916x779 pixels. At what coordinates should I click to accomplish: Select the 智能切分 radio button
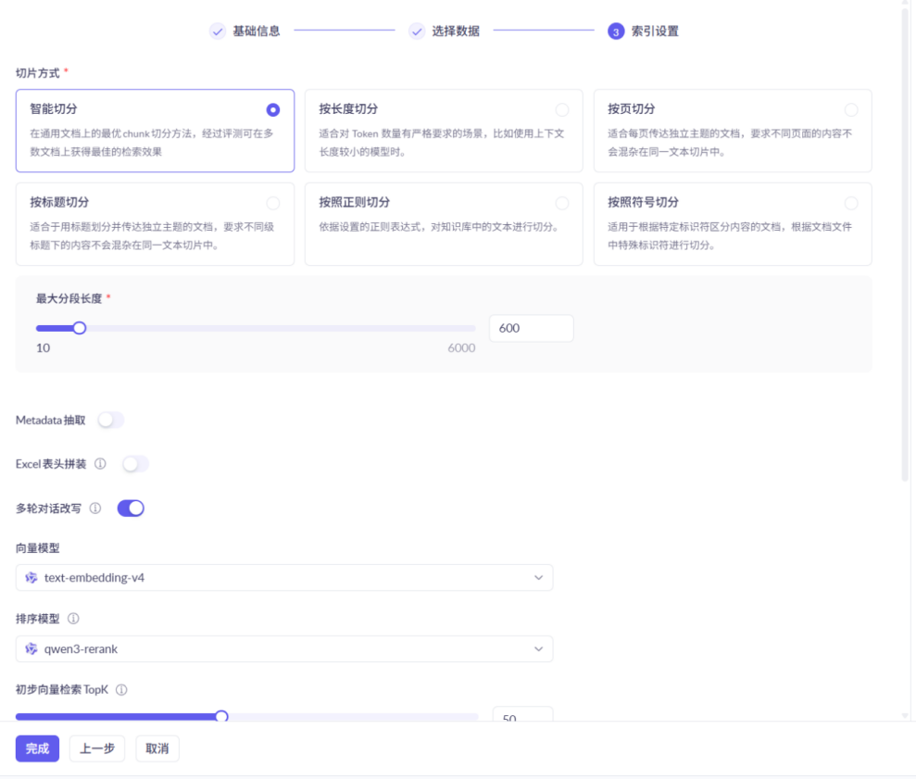273,110
